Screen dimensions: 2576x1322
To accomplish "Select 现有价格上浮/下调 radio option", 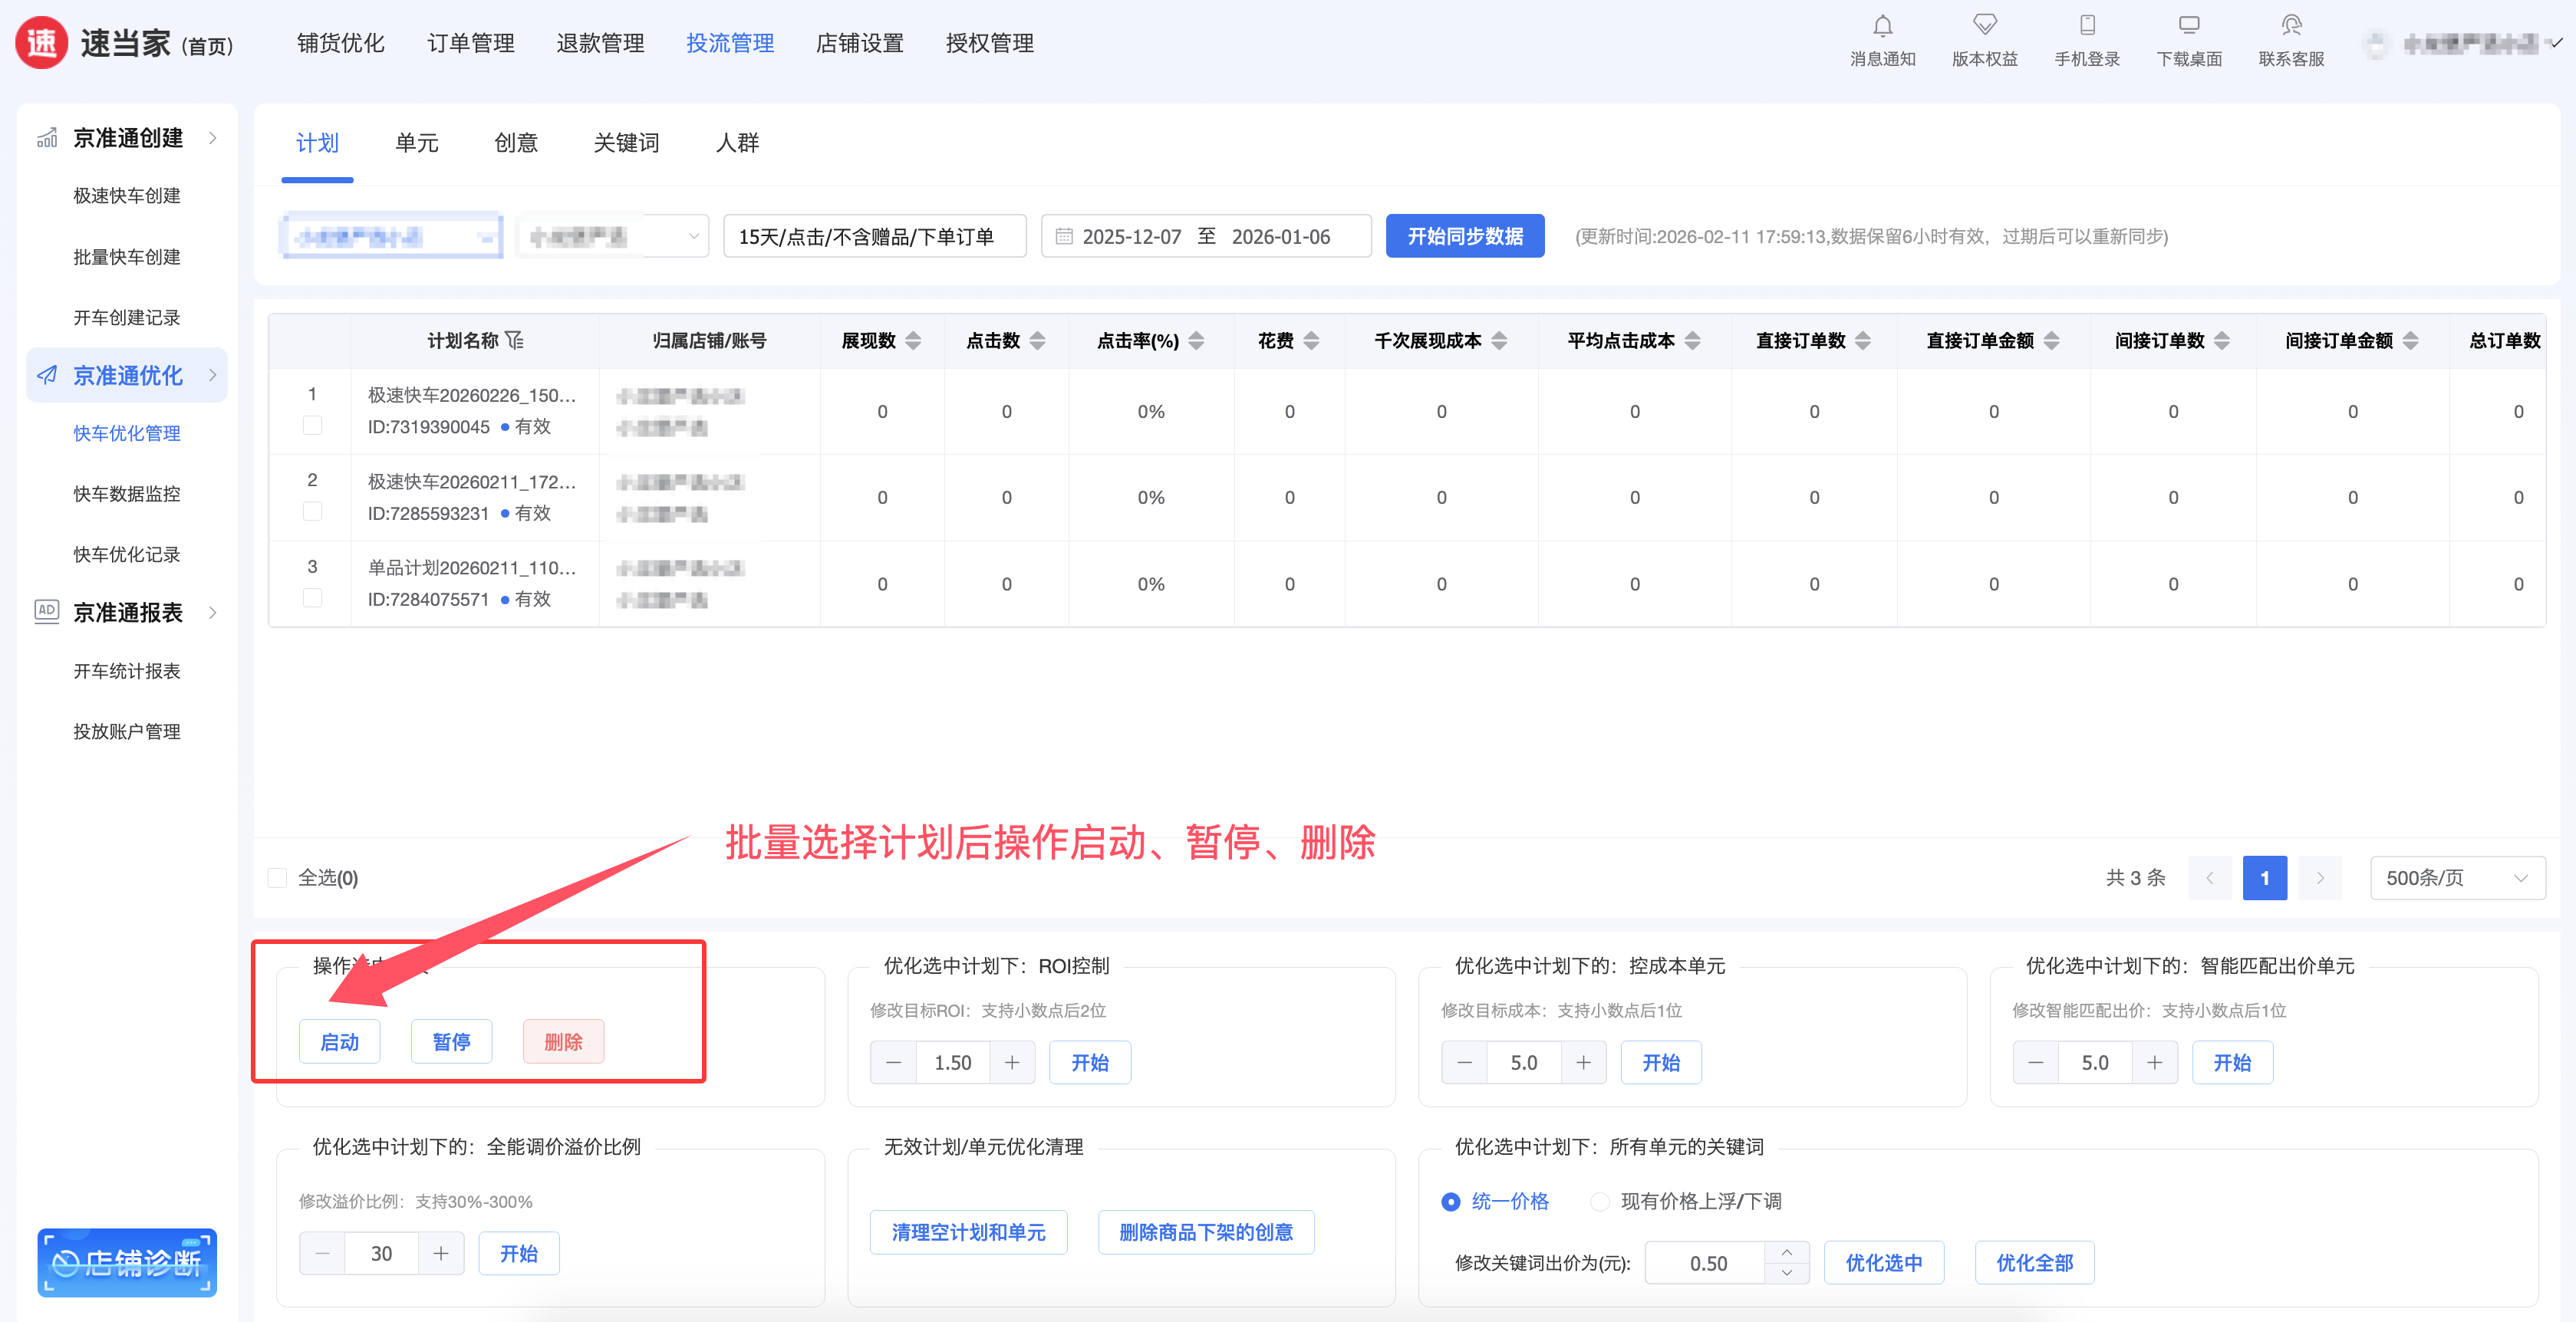I will (x=1600, y=1201).
